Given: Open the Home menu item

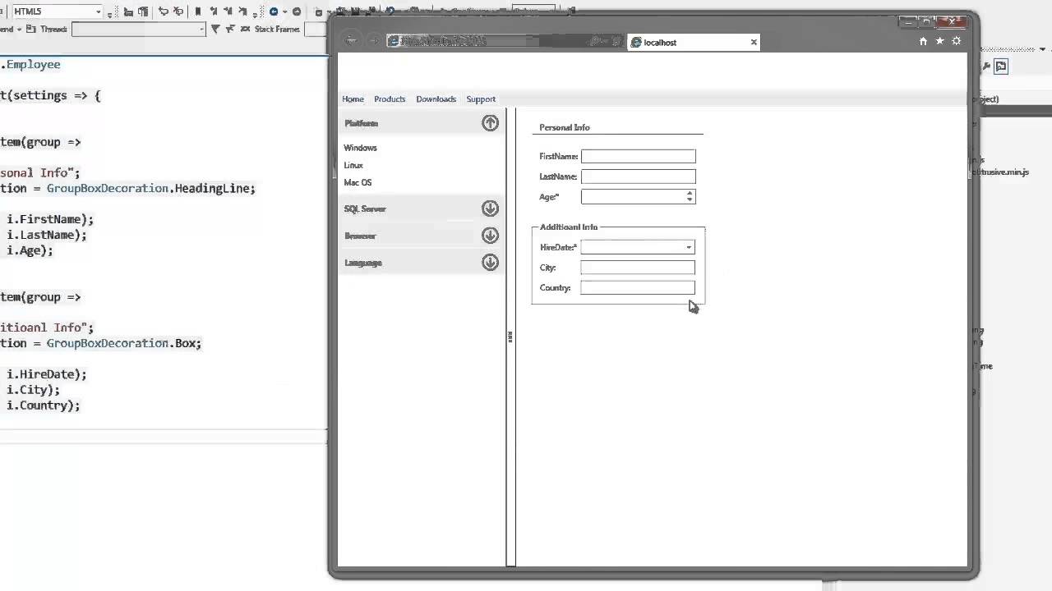Looking at the screenshot, I should point(353,99).
